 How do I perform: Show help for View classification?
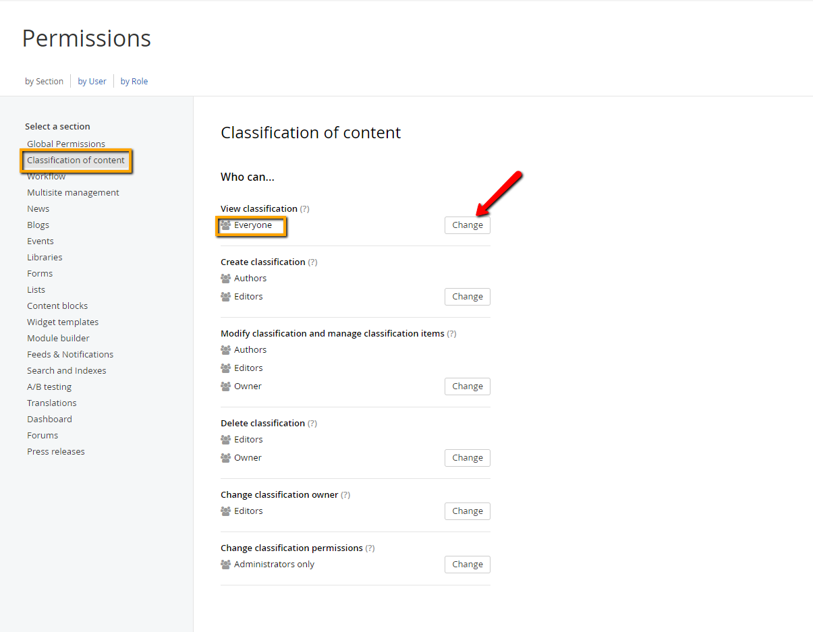click(305, 209)
